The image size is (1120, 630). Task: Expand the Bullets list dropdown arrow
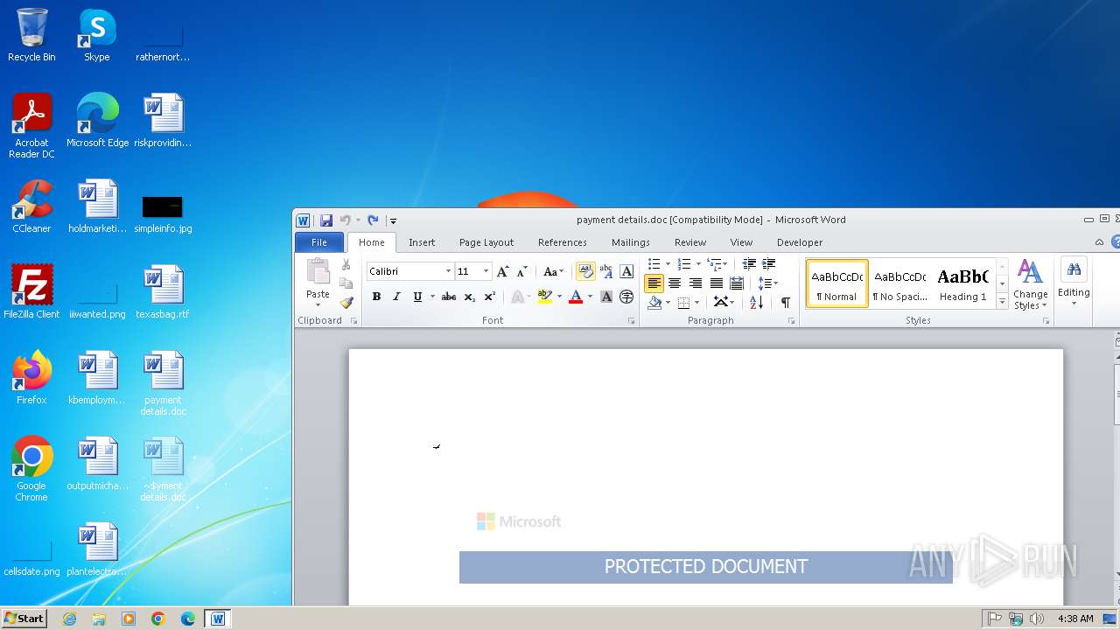(x=668, y=263)
